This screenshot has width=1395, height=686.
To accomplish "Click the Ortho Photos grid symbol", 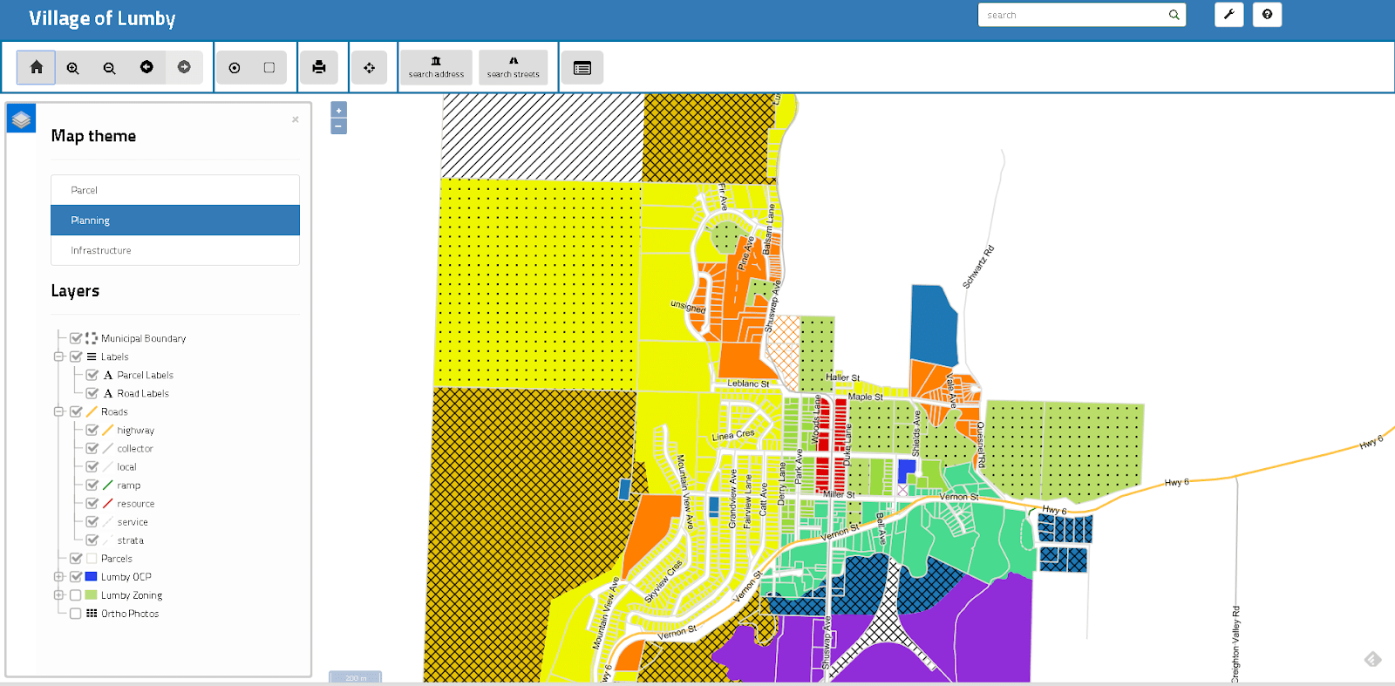I will [x=92, y=614].
